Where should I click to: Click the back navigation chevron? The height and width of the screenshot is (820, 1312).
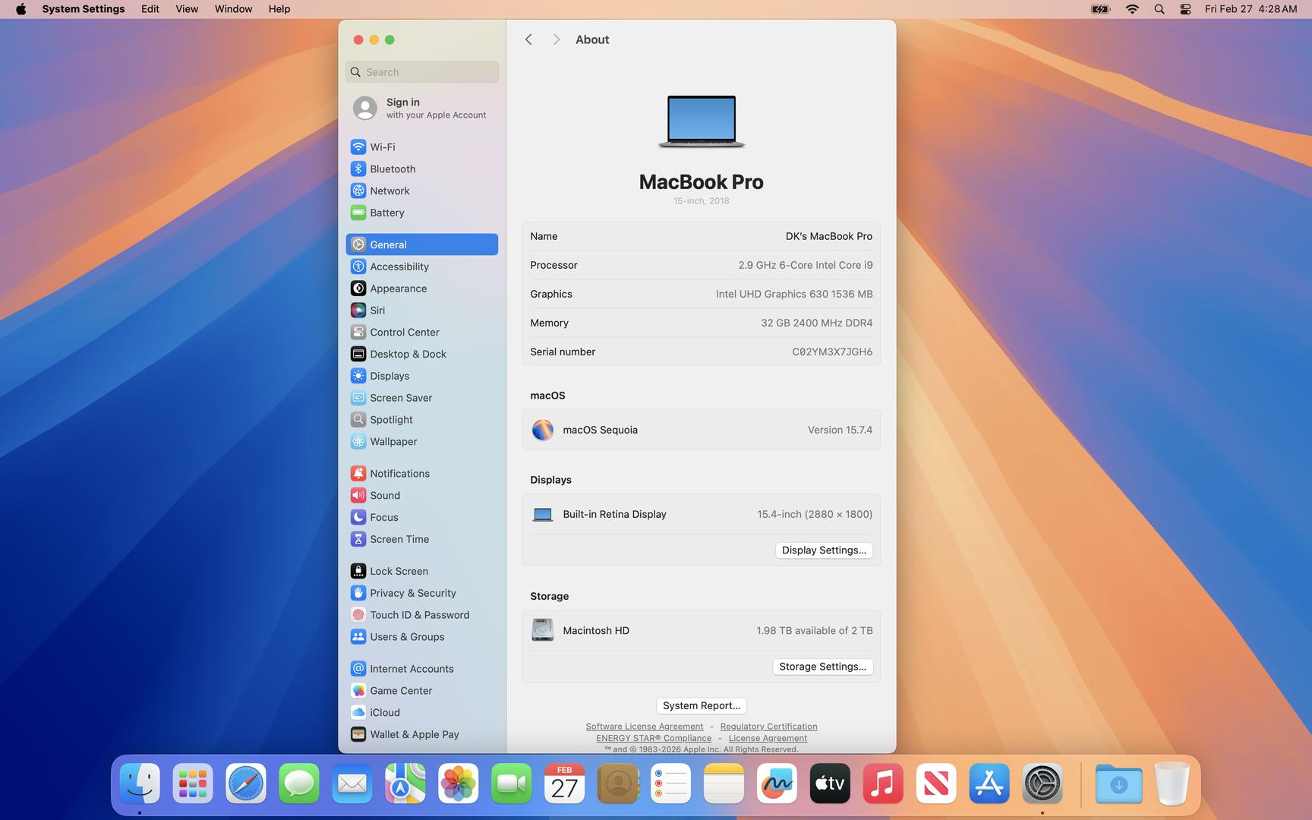coord(528,39)
